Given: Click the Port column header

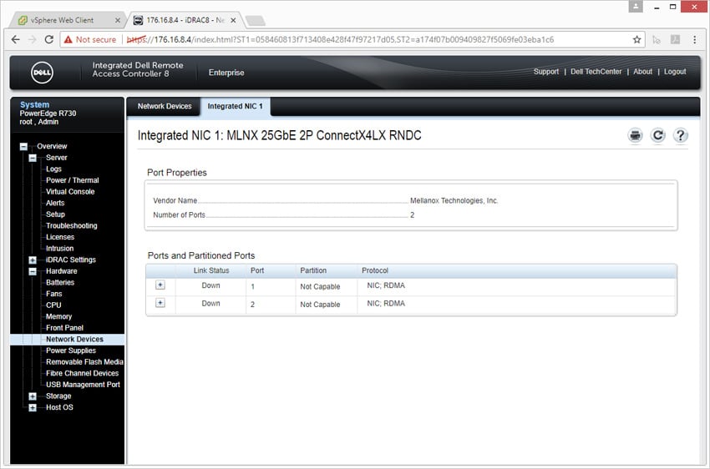Looking at the screenshot, I should (256, 270).
